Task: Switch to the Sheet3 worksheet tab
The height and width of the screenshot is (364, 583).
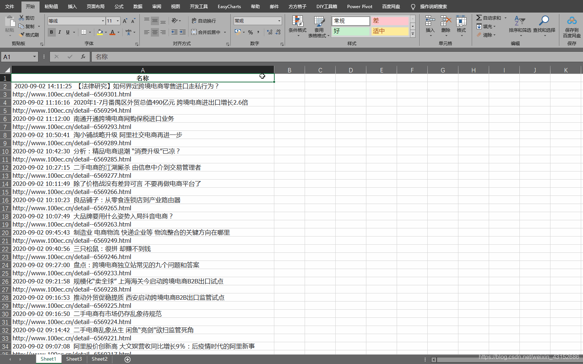Action: click(x=74, y=359)
